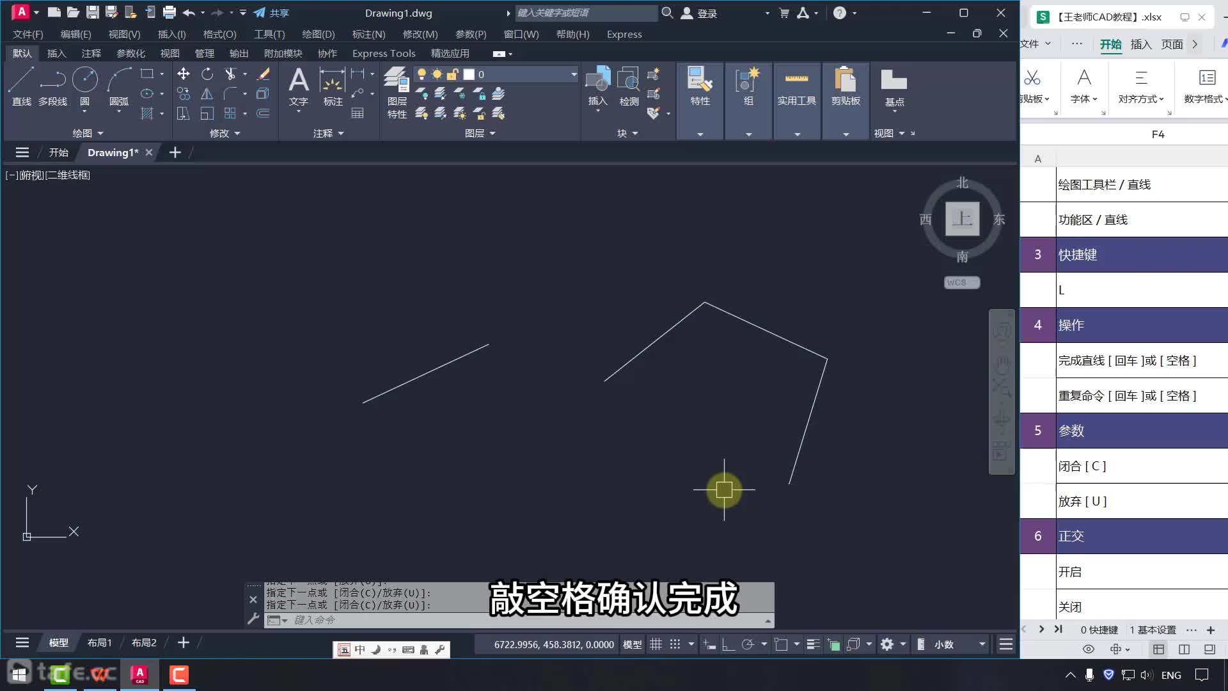Click 共享 (Share) button in title bar
Viewport: 1228px width, 691px height.
(272, 13)
